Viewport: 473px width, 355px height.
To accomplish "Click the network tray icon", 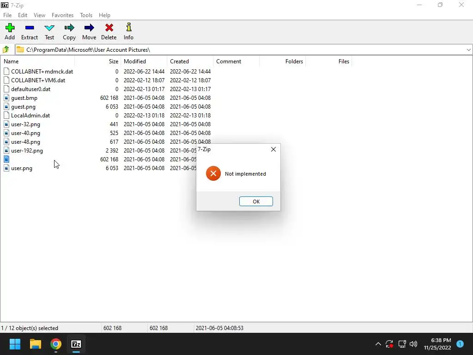I will (x=402, y=344).
